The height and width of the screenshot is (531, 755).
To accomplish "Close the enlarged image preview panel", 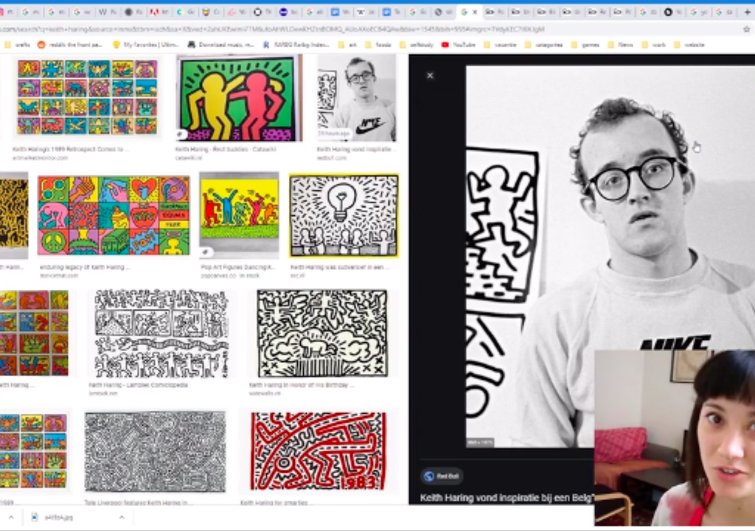I will (430, 75).
